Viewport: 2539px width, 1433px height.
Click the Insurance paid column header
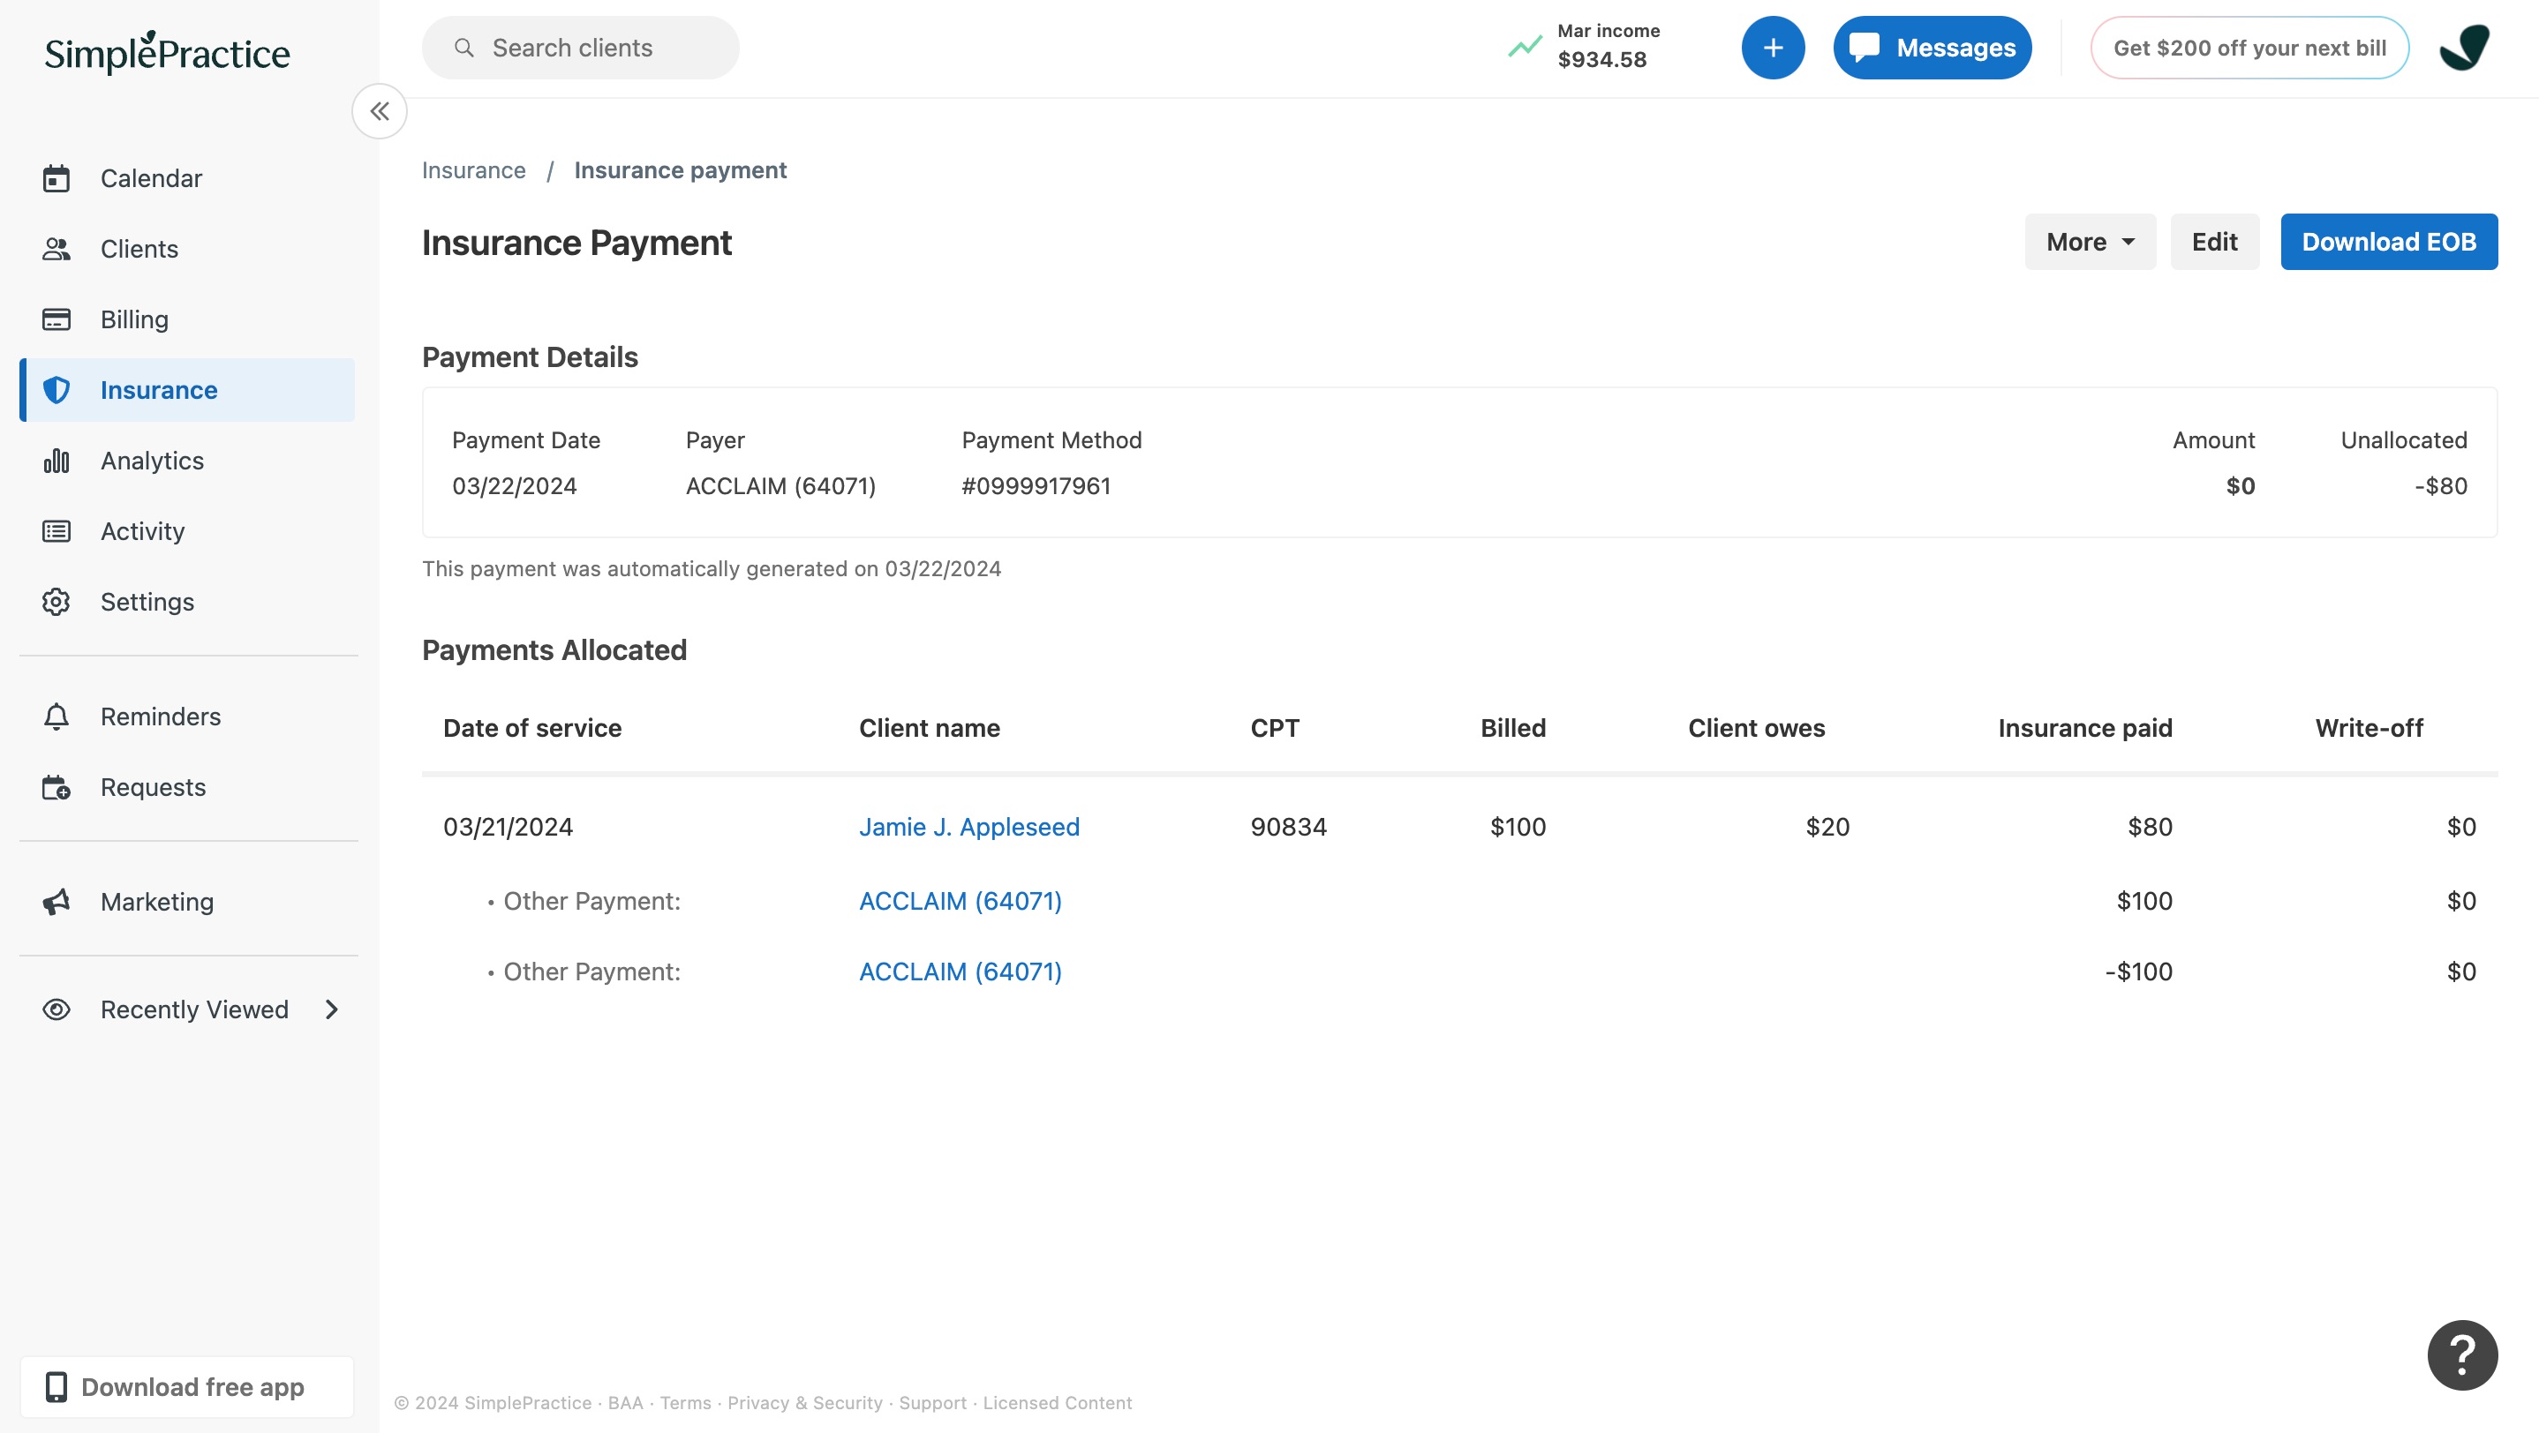[x=2084, y=728]
